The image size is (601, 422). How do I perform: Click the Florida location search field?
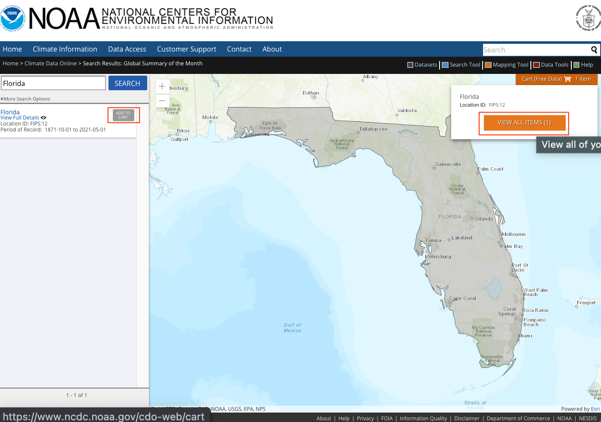tap(53, 83)
